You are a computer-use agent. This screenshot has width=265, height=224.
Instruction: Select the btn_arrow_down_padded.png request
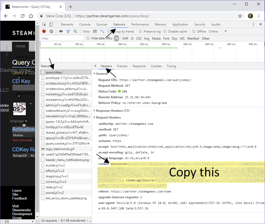66,198
